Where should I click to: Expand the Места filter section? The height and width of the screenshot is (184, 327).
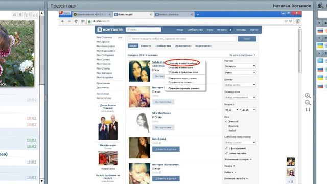pos(229,166)
